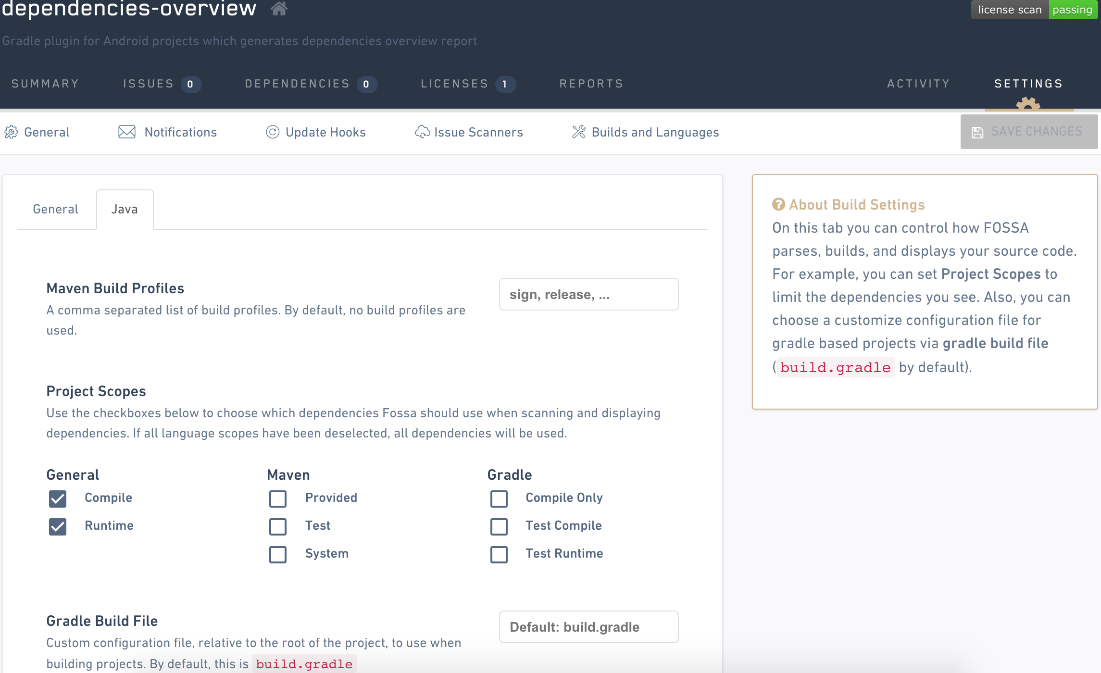
Task: Select the Java build sub-tab
Action: pos(125,209)
